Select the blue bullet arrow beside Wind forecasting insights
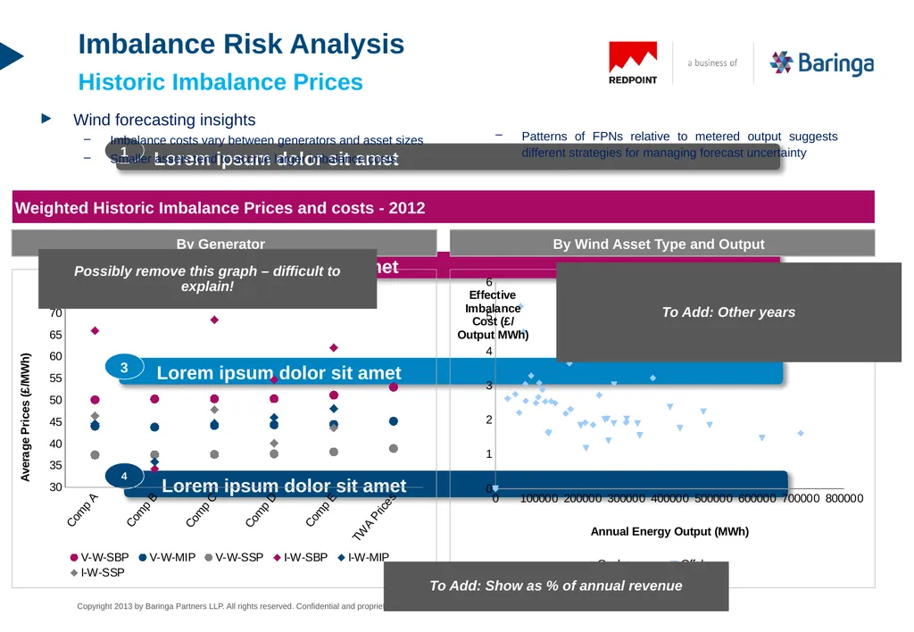 coord(46,119)
